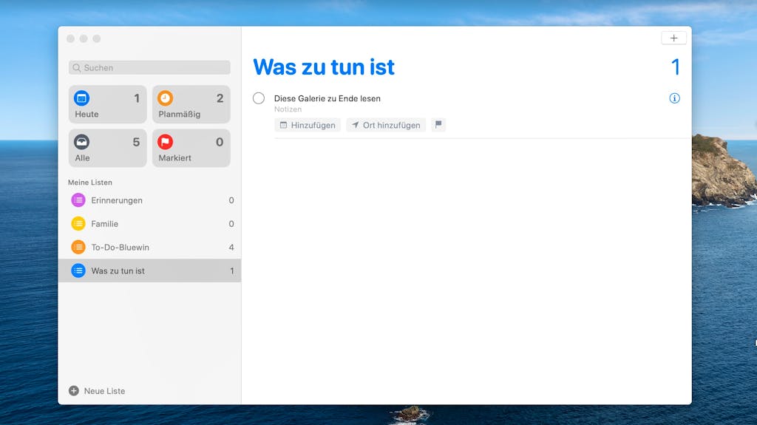The width and height of the screenshot is (757, 425).
Task: Select the Familie list
Action: point(149,224)
